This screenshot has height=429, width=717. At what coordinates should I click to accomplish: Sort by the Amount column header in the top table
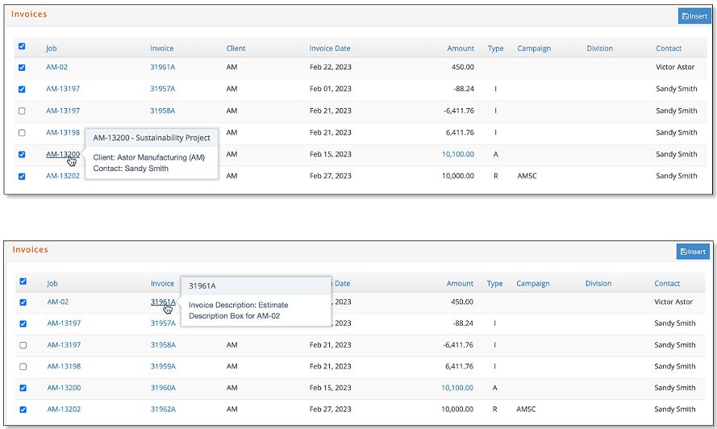tap(461, 48)
